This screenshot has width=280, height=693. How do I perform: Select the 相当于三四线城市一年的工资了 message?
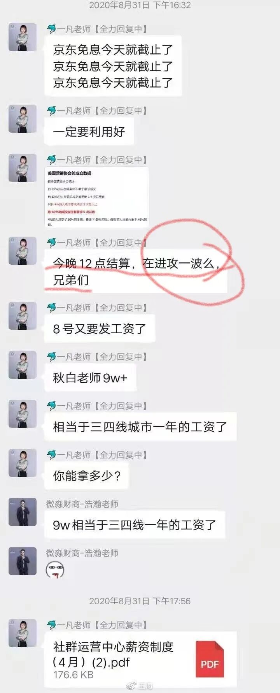(x=140, y=427)
